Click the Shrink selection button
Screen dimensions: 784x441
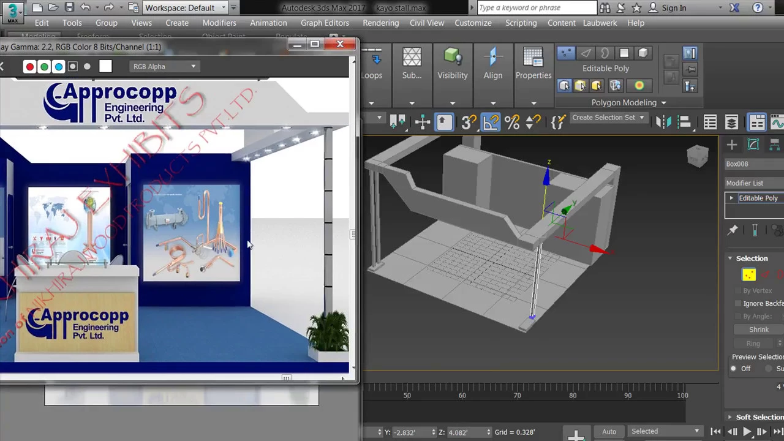(x=758, y=330)
